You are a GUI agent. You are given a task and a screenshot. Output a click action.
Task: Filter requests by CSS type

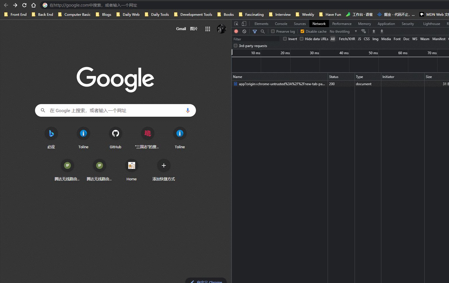point(367,39)
